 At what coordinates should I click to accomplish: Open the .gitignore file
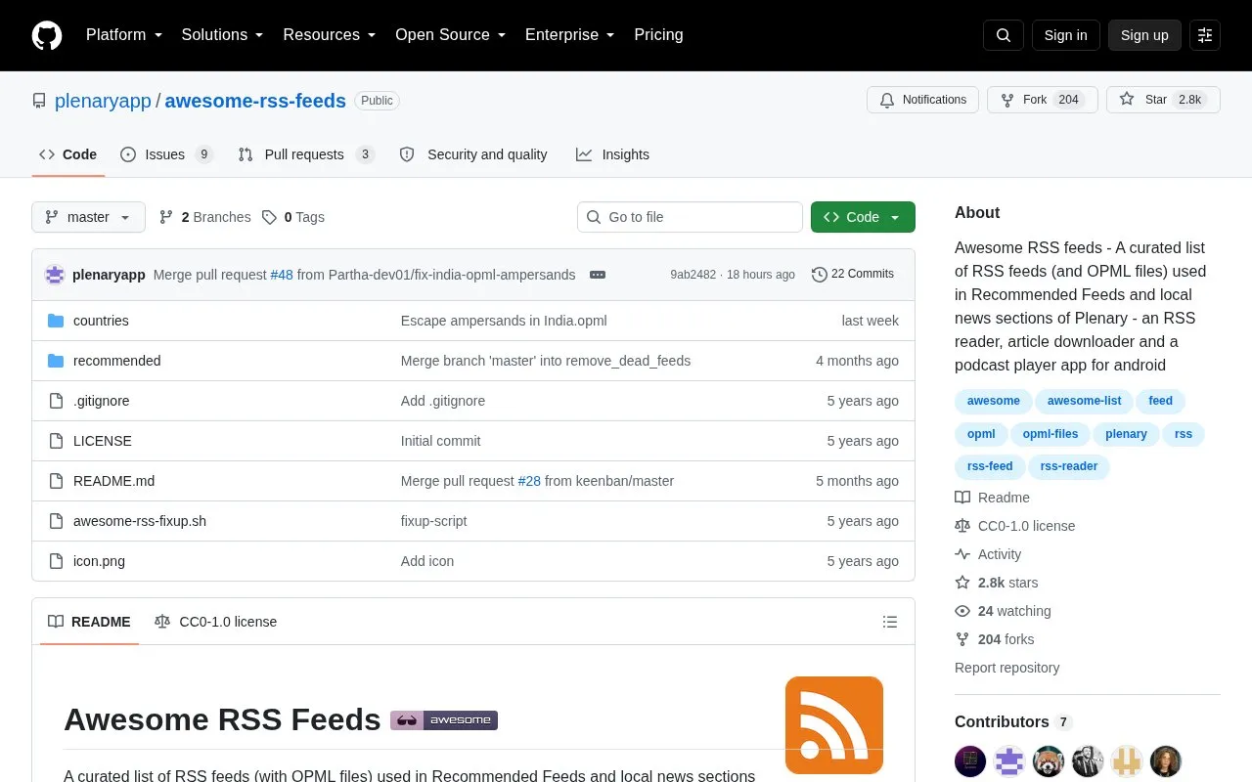pyautogui.click(x=102, y=401)
